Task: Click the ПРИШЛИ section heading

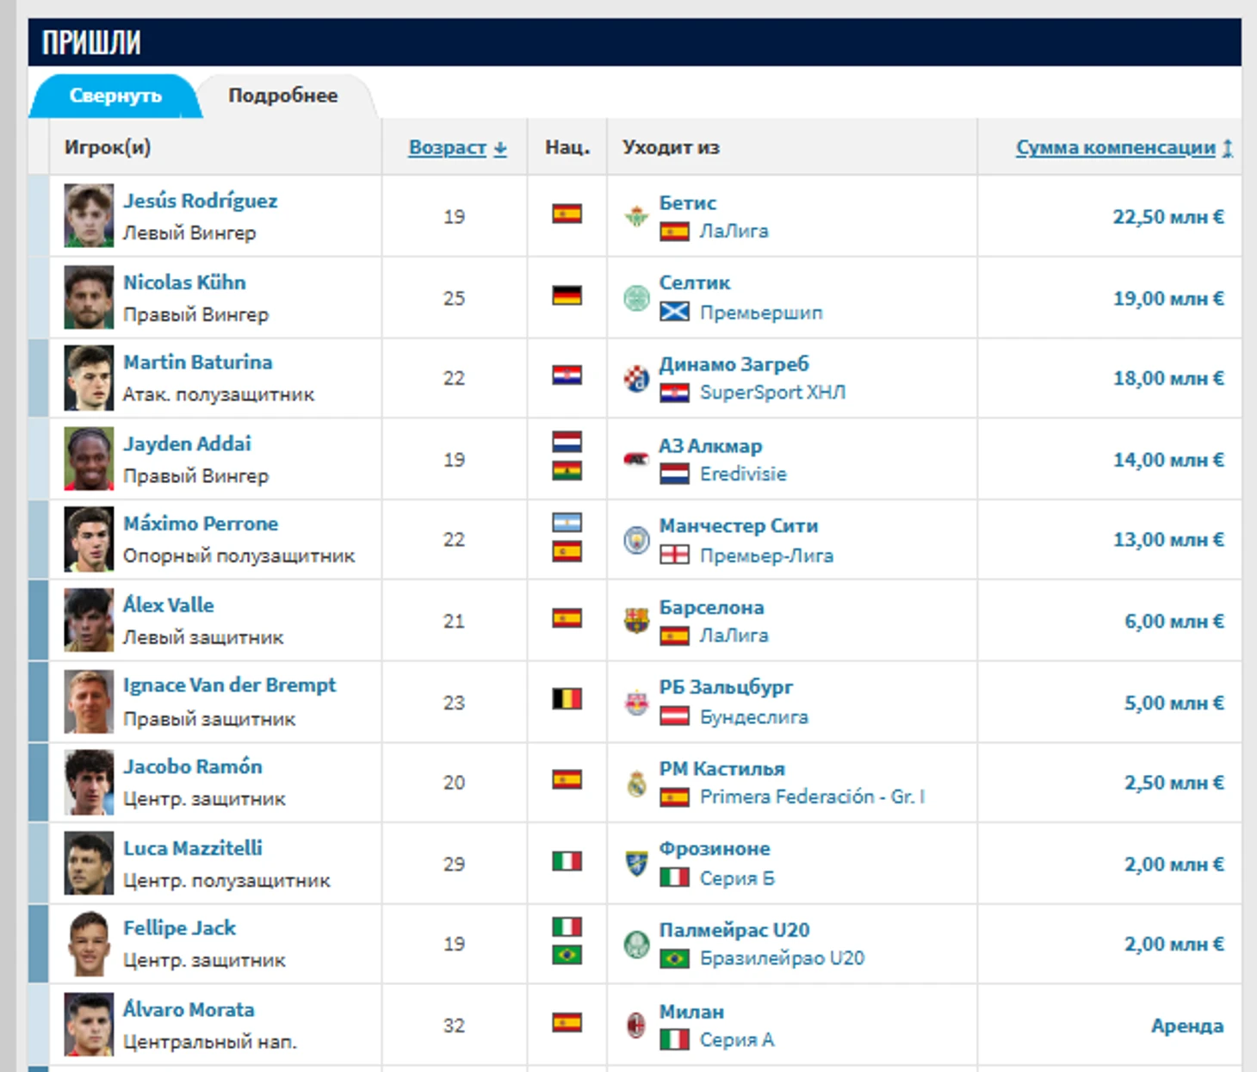Action: [x=91, y=42]
